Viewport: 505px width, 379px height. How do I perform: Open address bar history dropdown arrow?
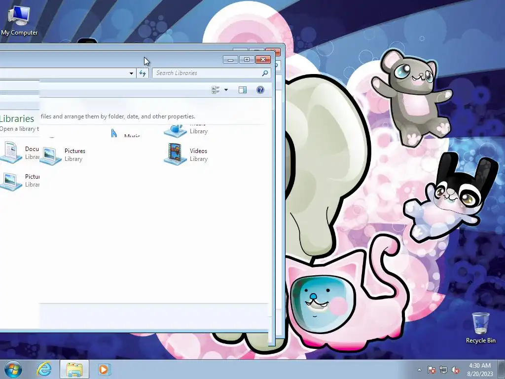131,73
